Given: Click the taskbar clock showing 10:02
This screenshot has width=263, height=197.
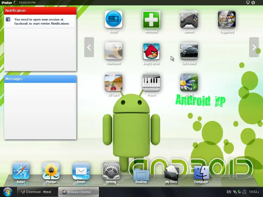Looking at the screenshot, I should 254,192.
